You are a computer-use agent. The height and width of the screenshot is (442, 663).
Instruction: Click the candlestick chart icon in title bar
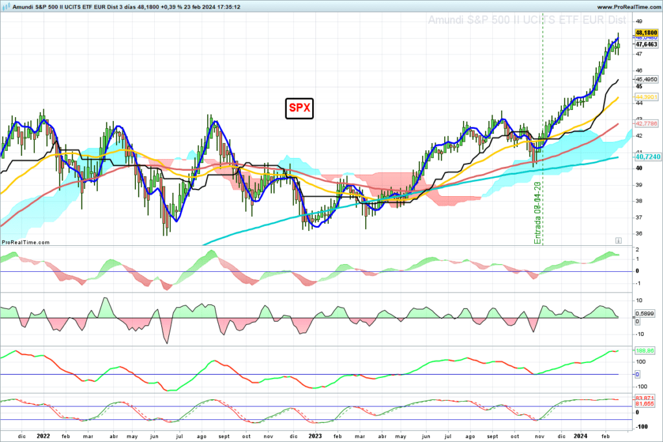pos(6,6)
